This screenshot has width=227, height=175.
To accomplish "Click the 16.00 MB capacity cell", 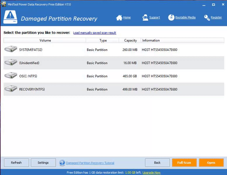I will [x=130, y=63].
